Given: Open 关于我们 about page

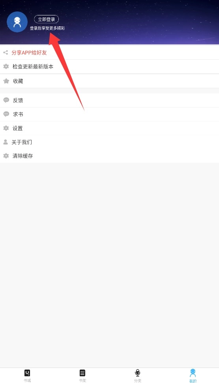Looking at the screenshot, I should point(110,142).
